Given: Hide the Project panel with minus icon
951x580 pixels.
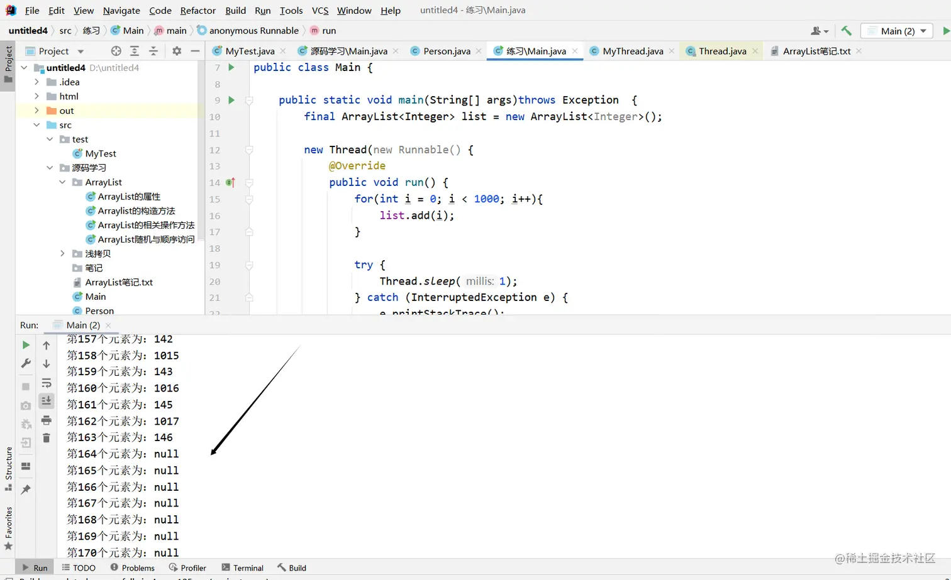Looking at the screenshot, I should [195, 51].
